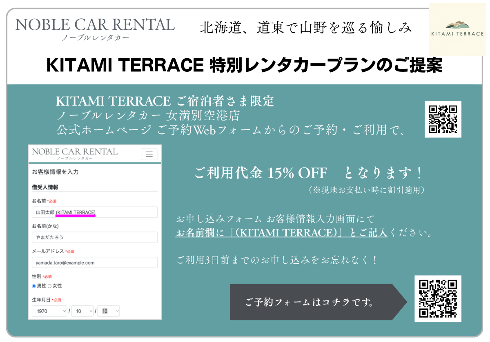Click the KITAMI TERRACE 特別レンタカープラン title
This screenshot has height=342, width=490.
244,65
